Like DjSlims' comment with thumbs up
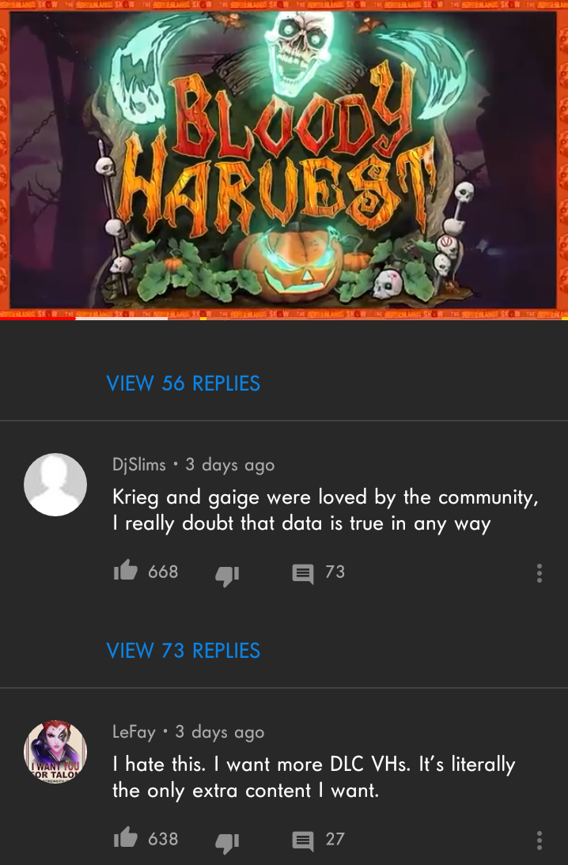This screenshot has width=568, height=865. 125,570
